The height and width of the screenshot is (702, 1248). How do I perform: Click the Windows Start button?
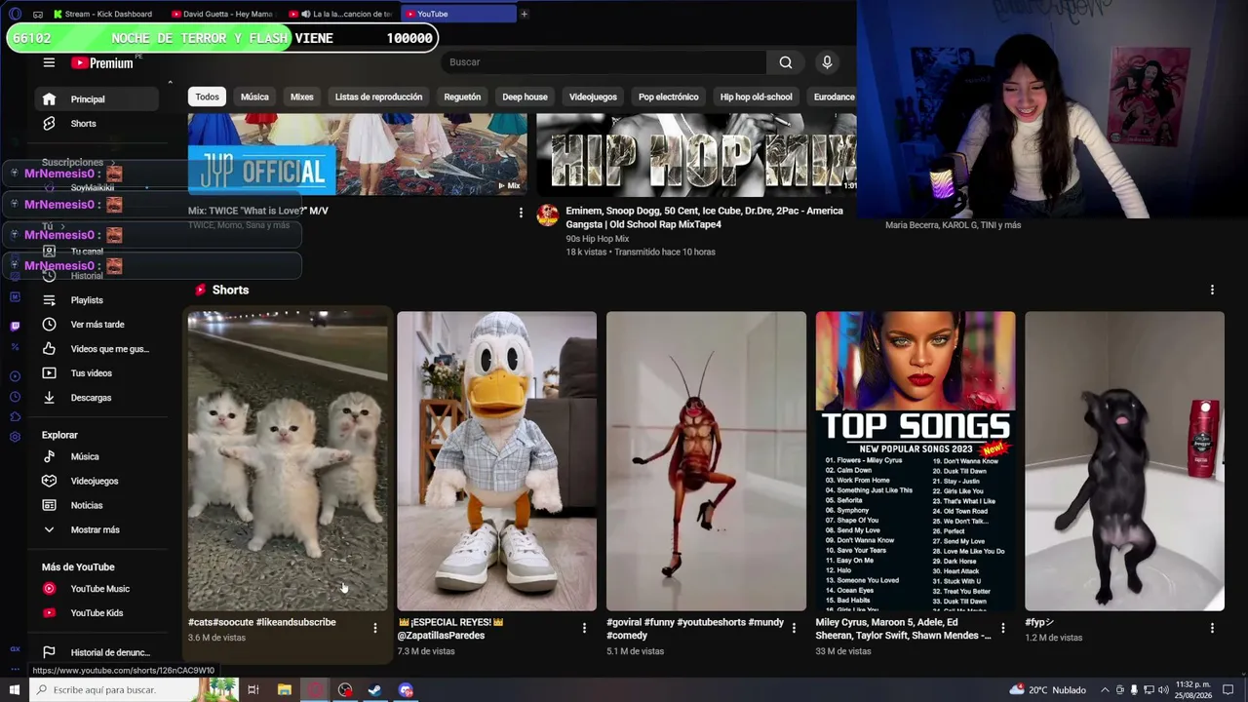15,690
